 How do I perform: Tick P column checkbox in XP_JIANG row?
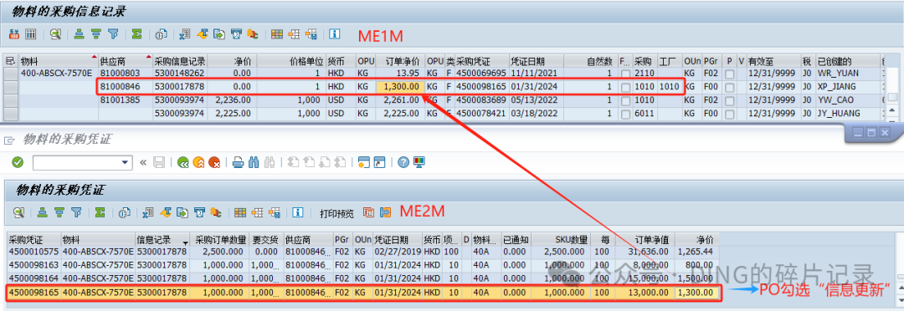pyautogui.click(x=730, y=87)
